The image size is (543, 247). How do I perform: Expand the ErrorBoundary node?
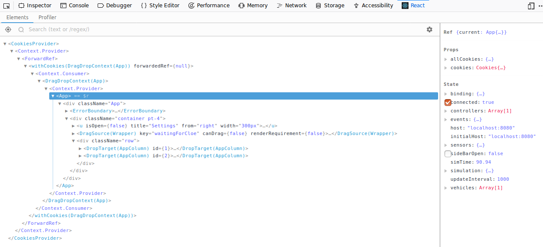tap(66, 111)
